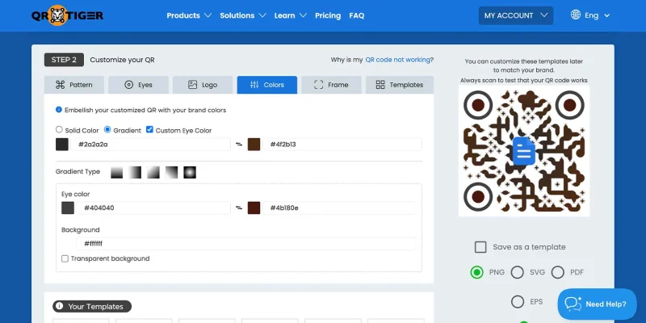Screen dimensions: 646x323
Task: Check the Save as a template box
Action: (480, 247)
